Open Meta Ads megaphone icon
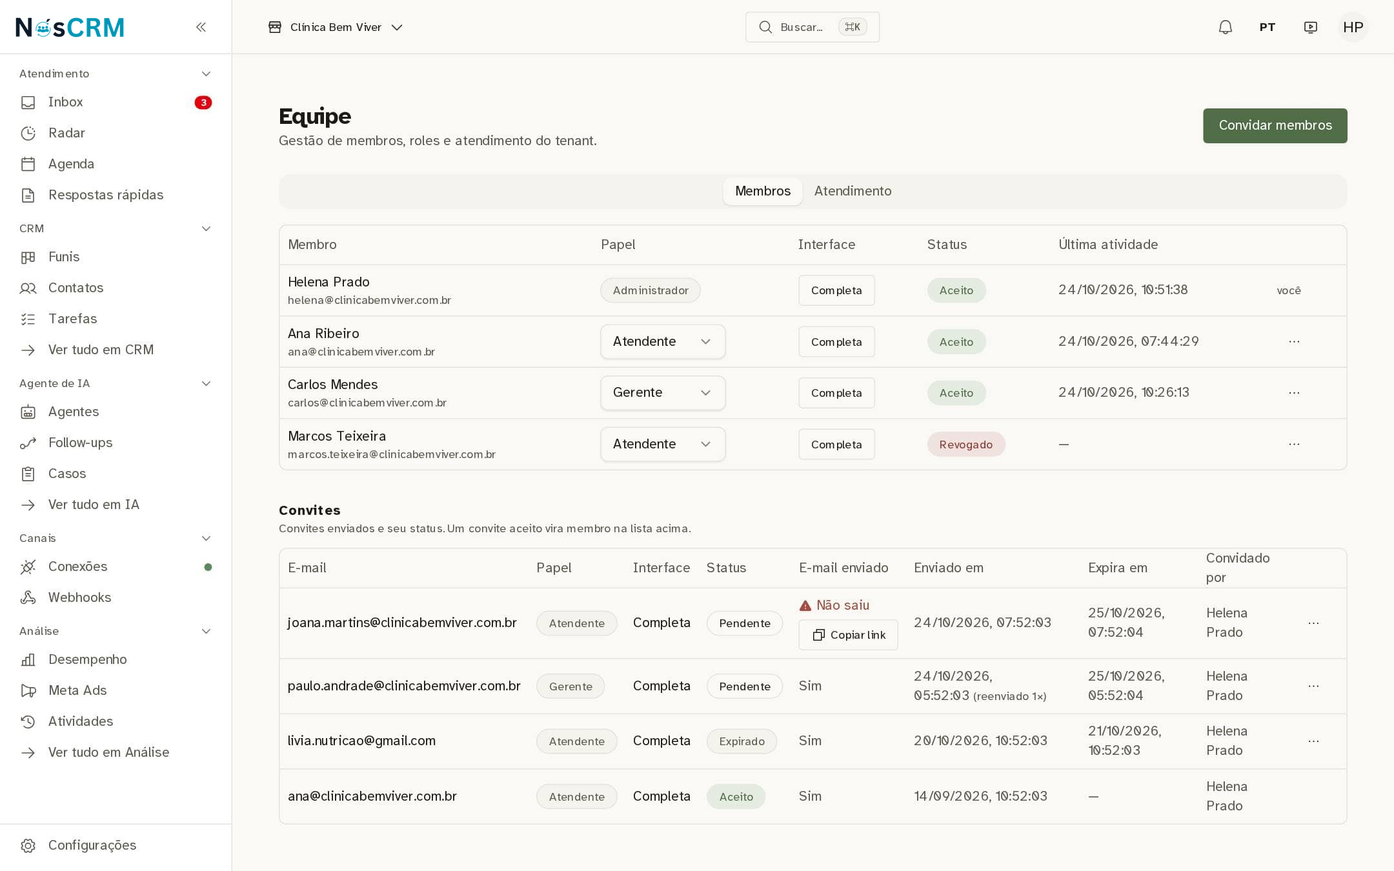 click(28, 691)
